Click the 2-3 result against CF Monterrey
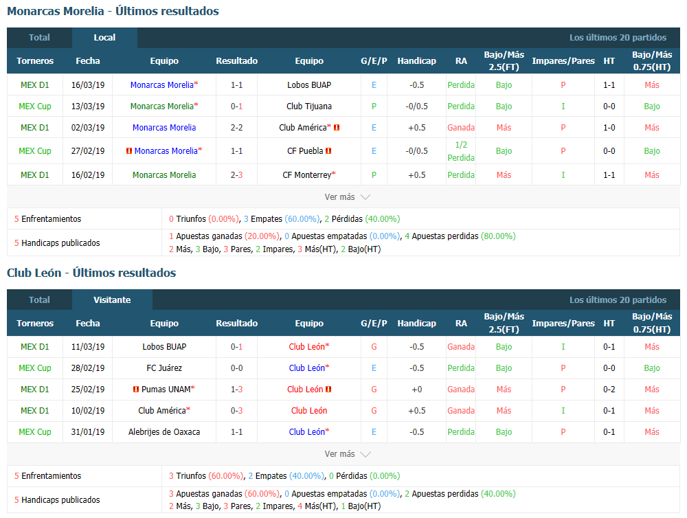Image resolution: width=687 pixels, height=518 pixels. (236, 175)
